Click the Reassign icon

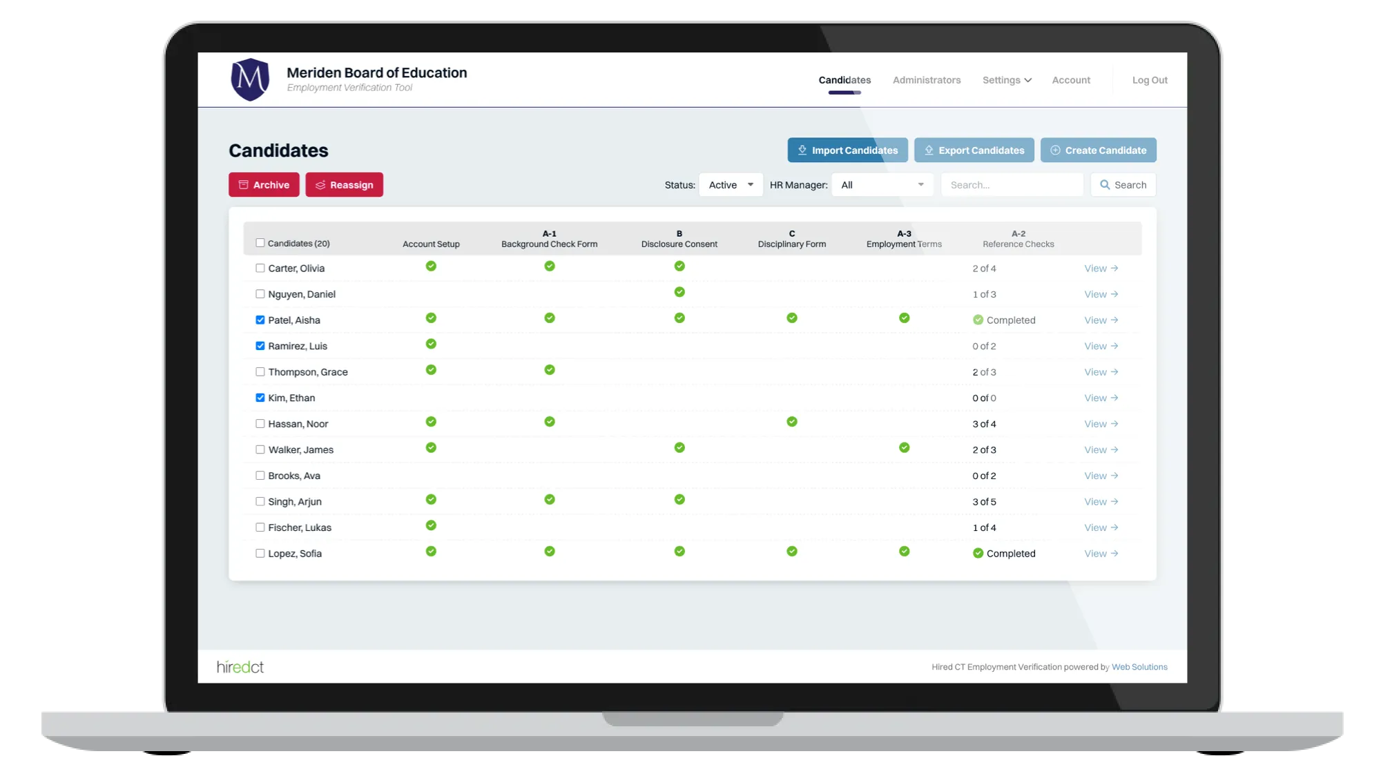tap(320, 185)
